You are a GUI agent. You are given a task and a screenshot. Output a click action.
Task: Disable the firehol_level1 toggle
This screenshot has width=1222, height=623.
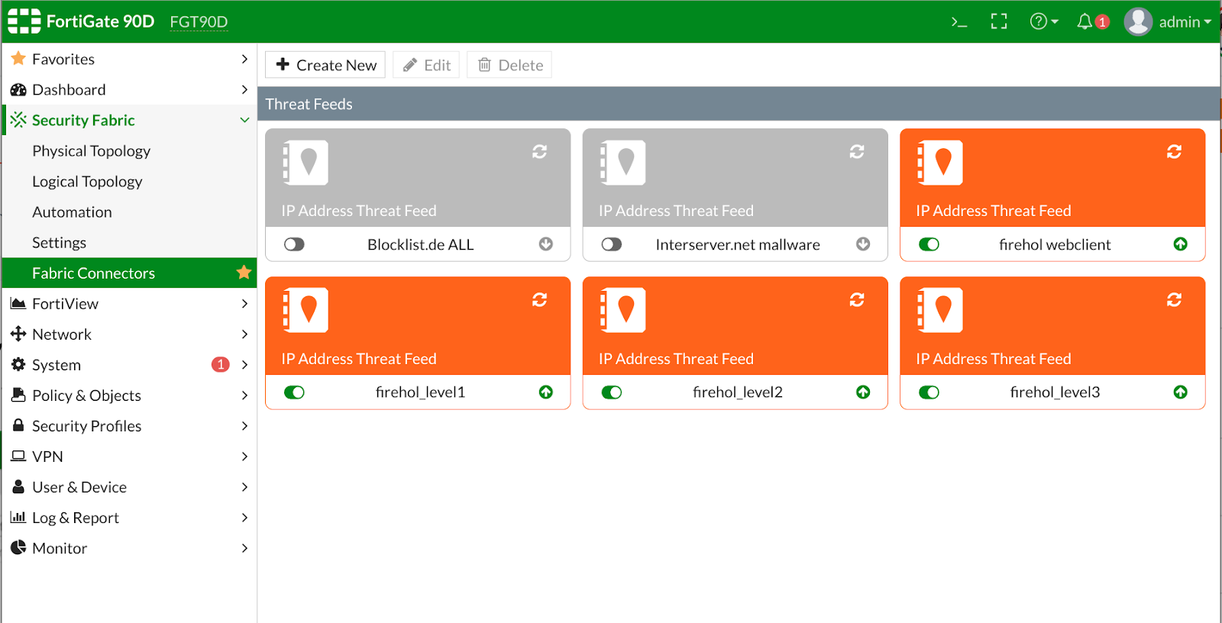click(x=294, y=392)
